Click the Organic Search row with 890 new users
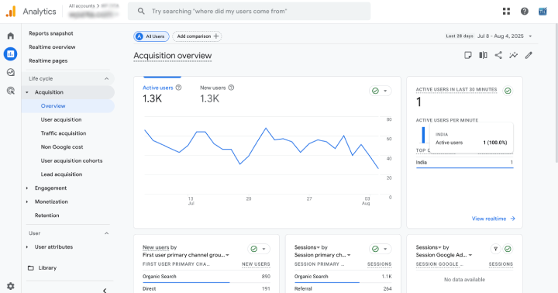The width and height of the screenshot is (558, 293). (206, 277)
